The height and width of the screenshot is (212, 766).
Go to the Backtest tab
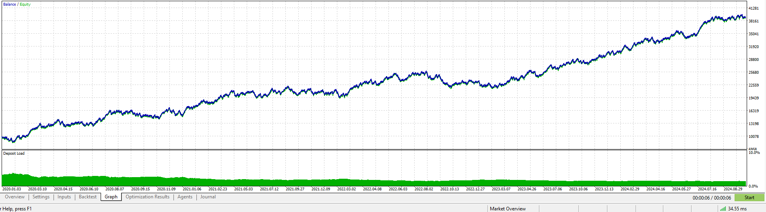tap(88, 197)
